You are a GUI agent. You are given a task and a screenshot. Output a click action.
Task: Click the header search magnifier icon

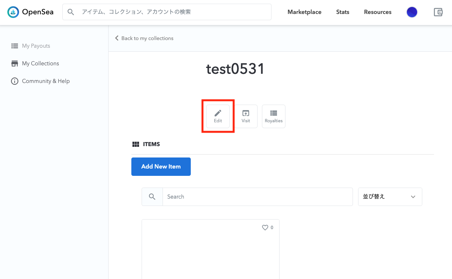point(71,12)
